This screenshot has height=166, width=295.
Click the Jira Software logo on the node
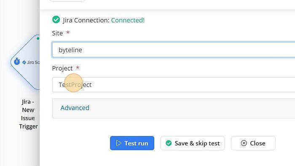pyautogui.click(x=31, y=62)
